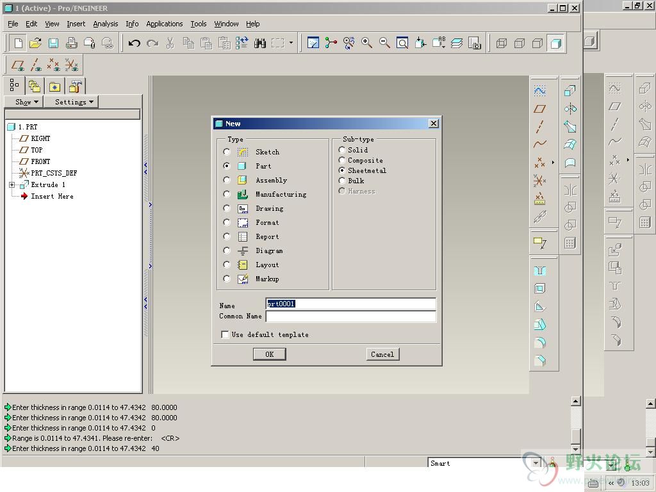Click the Datum Axis tool icon

(539, 126)
